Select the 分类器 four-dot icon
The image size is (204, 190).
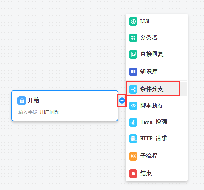[133, 38]
